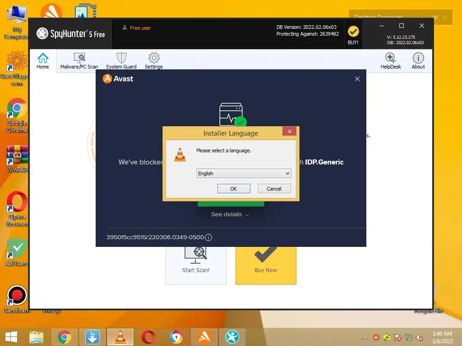Image resolution: width=462 pixels, height=346 pixels.
Task: Click the SpyHunter 5 Free logo
Action: (71, 33)
